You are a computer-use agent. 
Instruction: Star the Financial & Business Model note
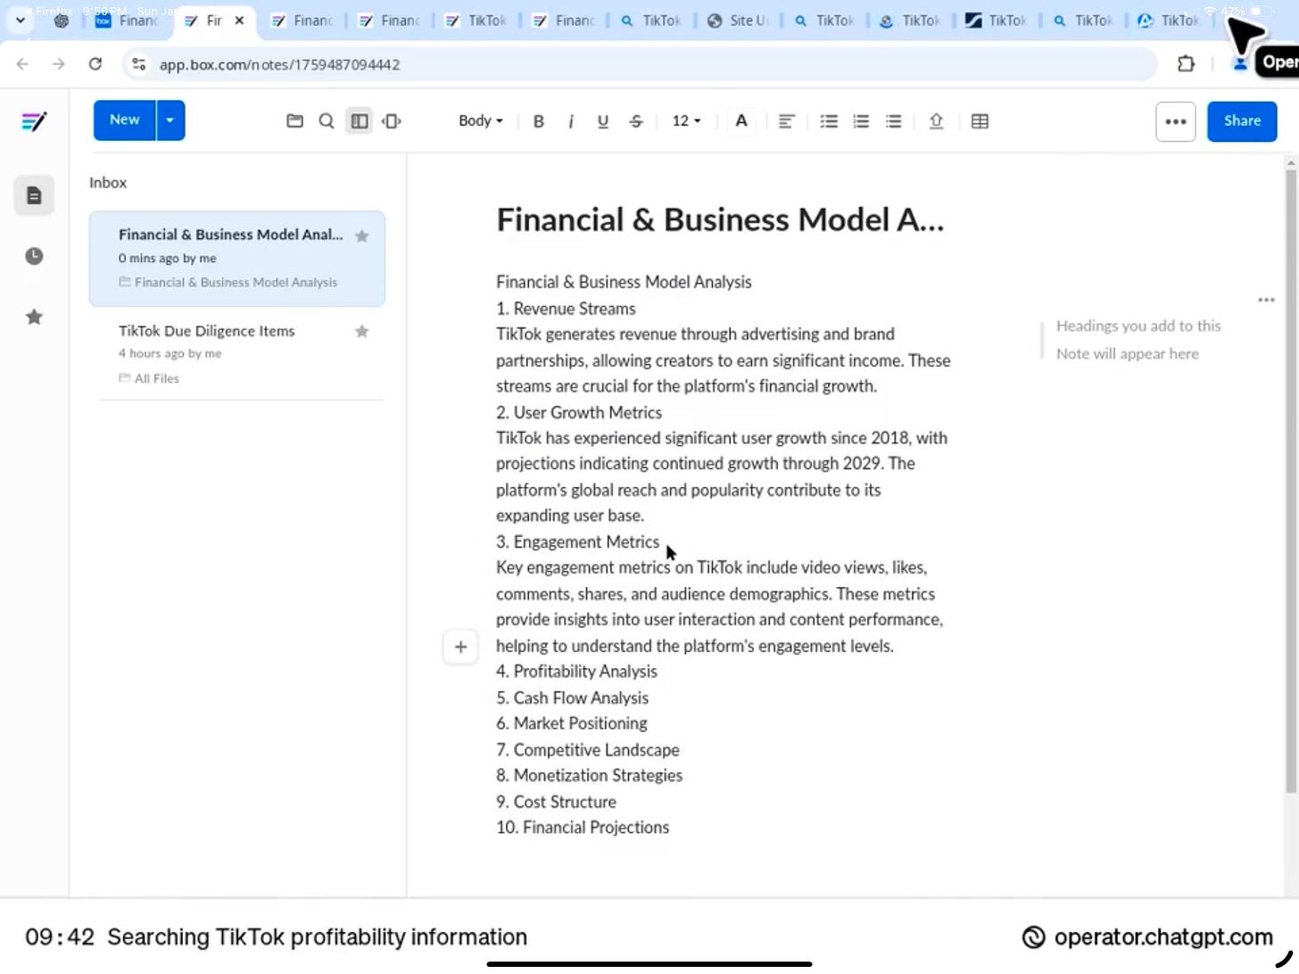(361, 236)
